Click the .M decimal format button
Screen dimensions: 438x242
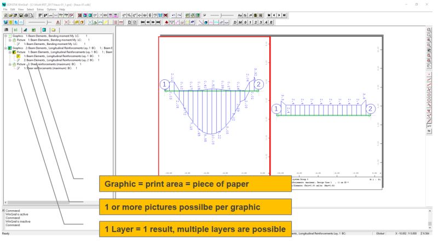240,22
